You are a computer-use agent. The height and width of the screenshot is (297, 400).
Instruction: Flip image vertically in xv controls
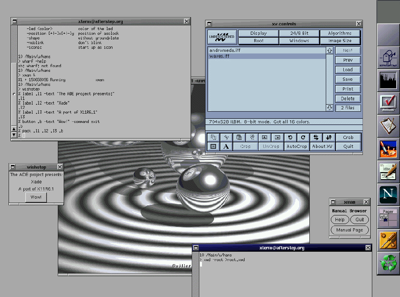click(x=329, y=137)
